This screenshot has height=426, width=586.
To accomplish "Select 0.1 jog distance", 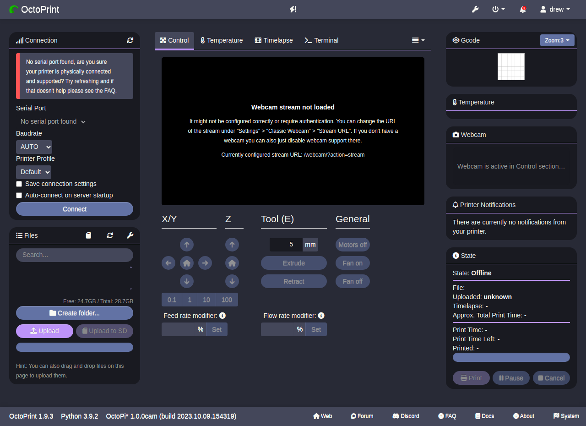I will (172, 300).
